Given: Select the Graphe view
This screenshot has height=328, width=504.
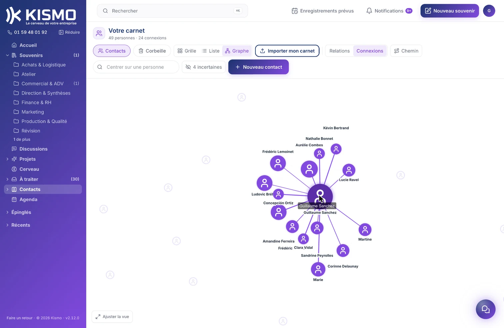Looking at the screenshot, I should click(237, 51).
